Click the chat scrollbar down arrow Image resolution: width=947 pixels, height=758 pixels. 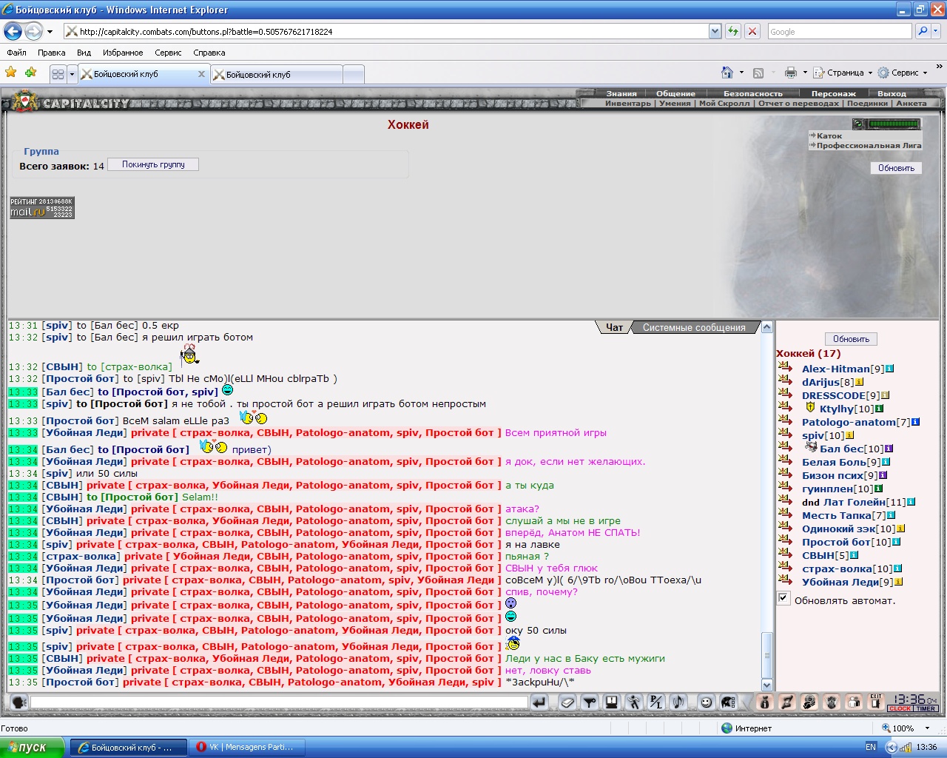(x=767, y=685)
